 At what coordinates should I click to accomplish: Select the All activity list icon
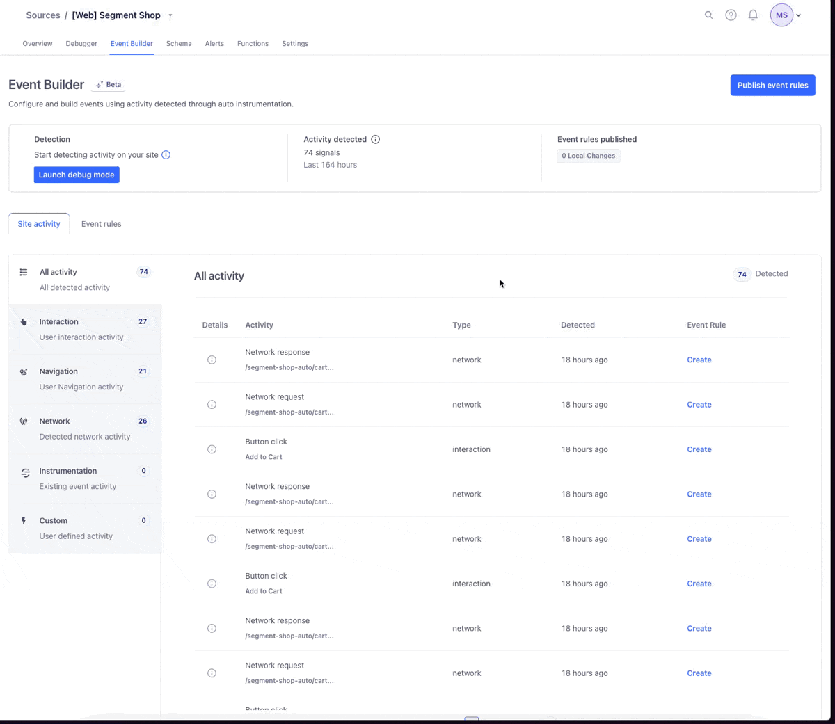click(x=23, y=272)
